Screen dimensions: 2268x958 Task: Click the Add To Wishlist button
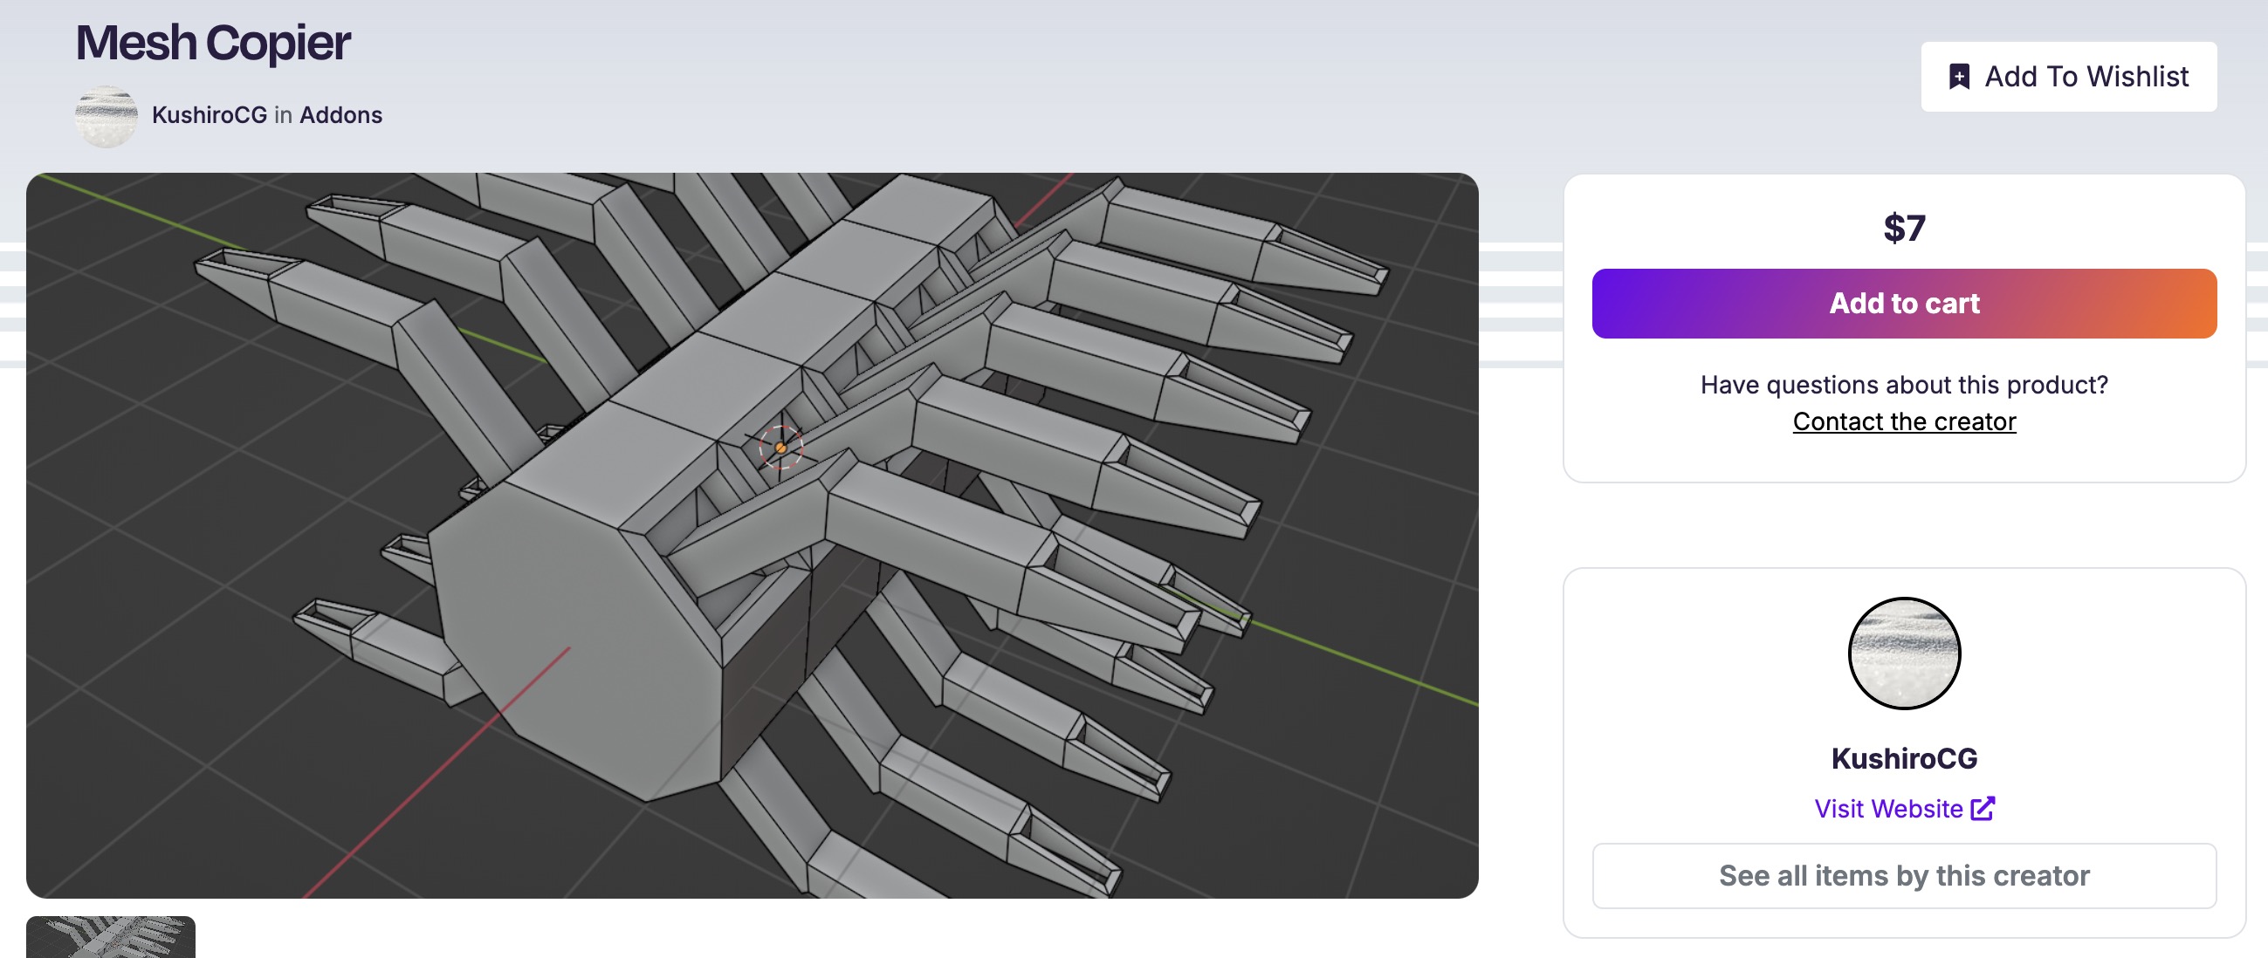[x=2068, y=77]
